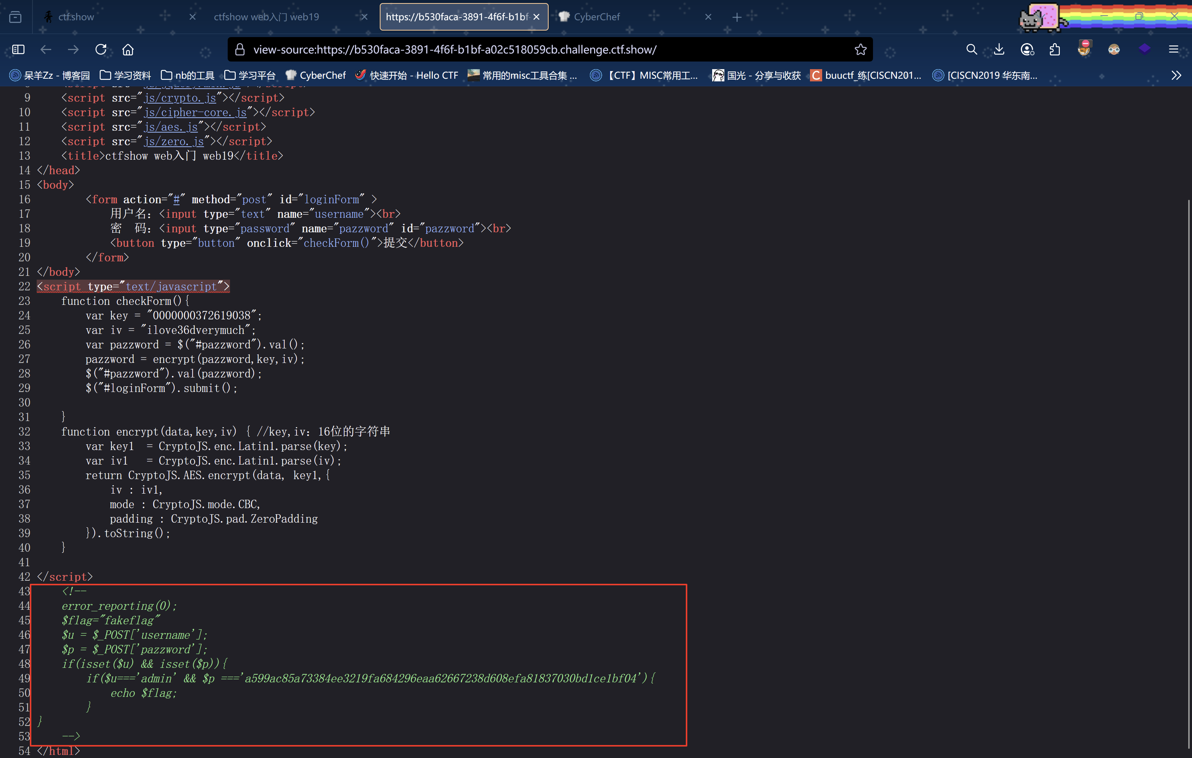Open the js/zero.js source link
This screenshot has width=1192, height=758.
pos(173,142)
